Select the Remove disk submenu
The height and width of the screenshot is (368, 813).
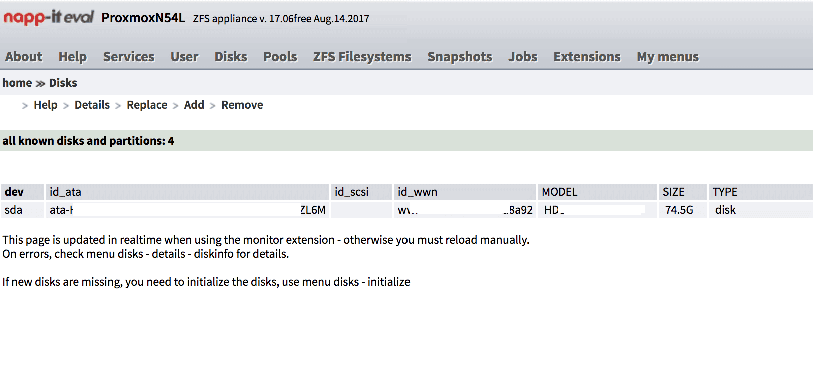pyautogui.click(x=242, y=105)
